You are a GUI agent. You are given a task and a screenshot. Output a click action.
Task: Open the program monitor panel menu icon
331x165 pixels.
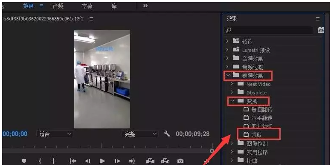click(91, 19)
